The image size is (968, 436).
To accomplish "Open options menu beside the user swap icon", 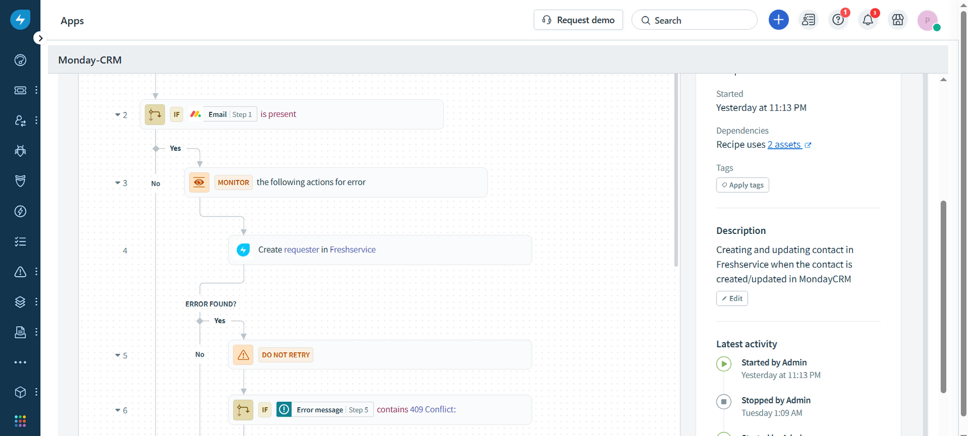I will (36, 121).
